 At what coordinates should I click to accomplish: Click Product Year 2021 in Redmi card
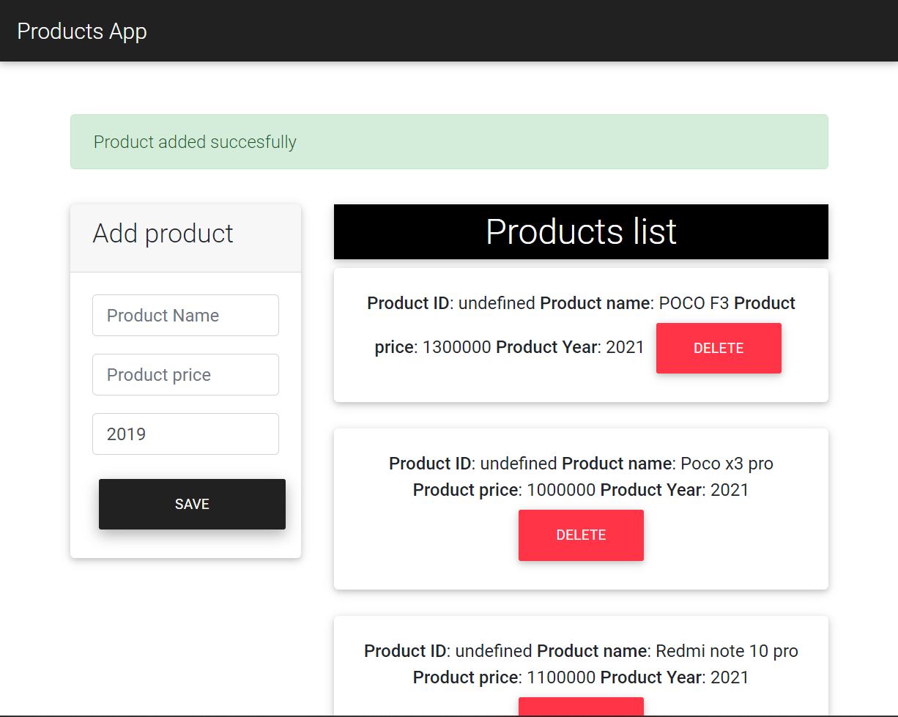(729, 677)
